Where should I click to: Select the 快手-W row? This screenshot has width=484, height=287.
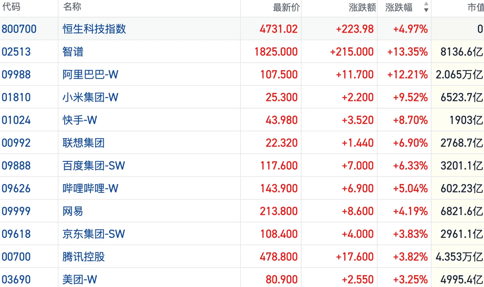242,120
